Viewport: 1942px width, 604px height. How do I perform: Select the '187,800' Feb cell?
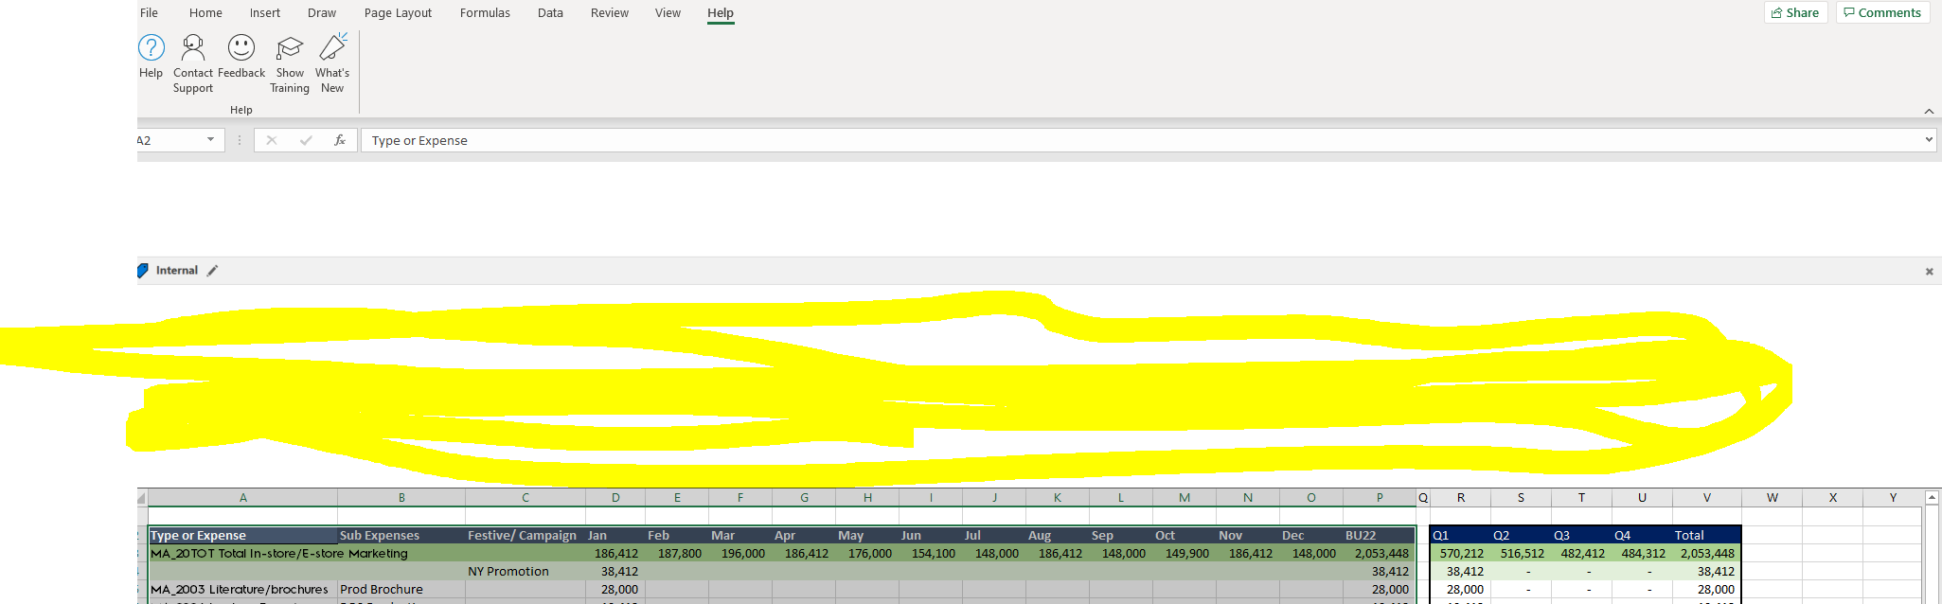coord(677,554)
